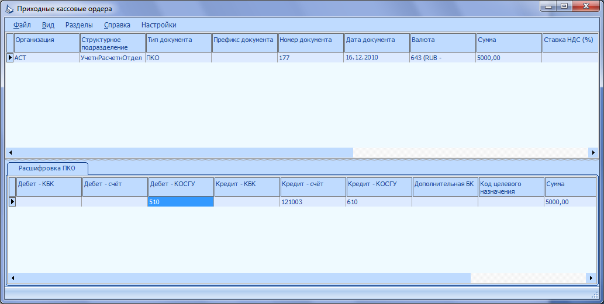This screenshot has width=604, height=304.
Task: Select the highlighted 510 cell
Action: pos(181,202)
